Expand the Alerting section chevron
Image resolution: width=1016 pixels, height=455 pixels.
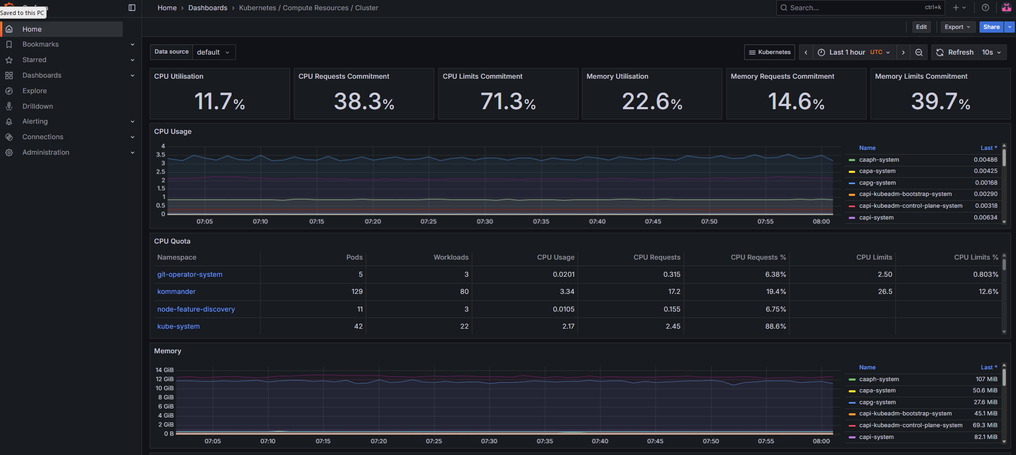coord(132,122)
